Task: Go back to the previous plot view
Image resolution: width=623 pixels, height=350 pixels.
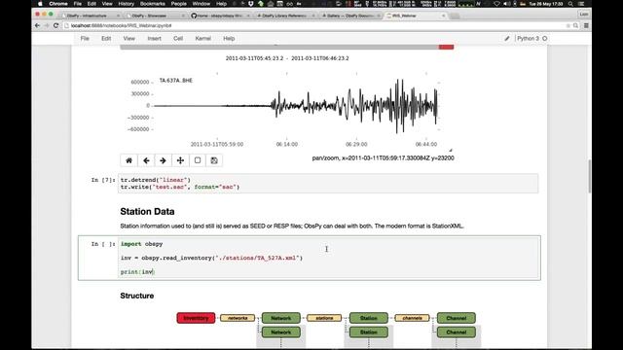Action: [x=146, y=160]
